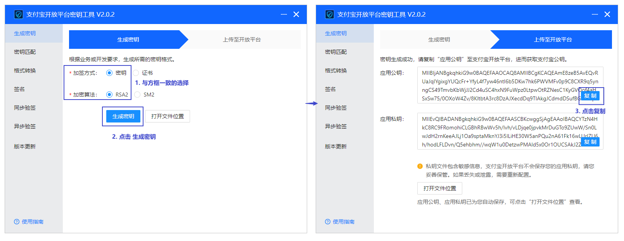
Task: Click the 密钥生成成功 instruction text
Action: (x=475, y=59)
